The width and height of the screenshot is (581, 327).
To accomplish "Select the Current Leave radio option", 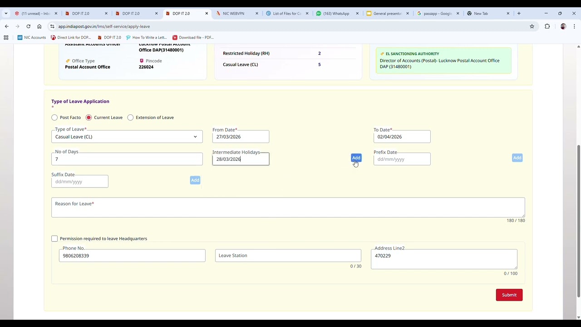I will click(x=89, y=118).
